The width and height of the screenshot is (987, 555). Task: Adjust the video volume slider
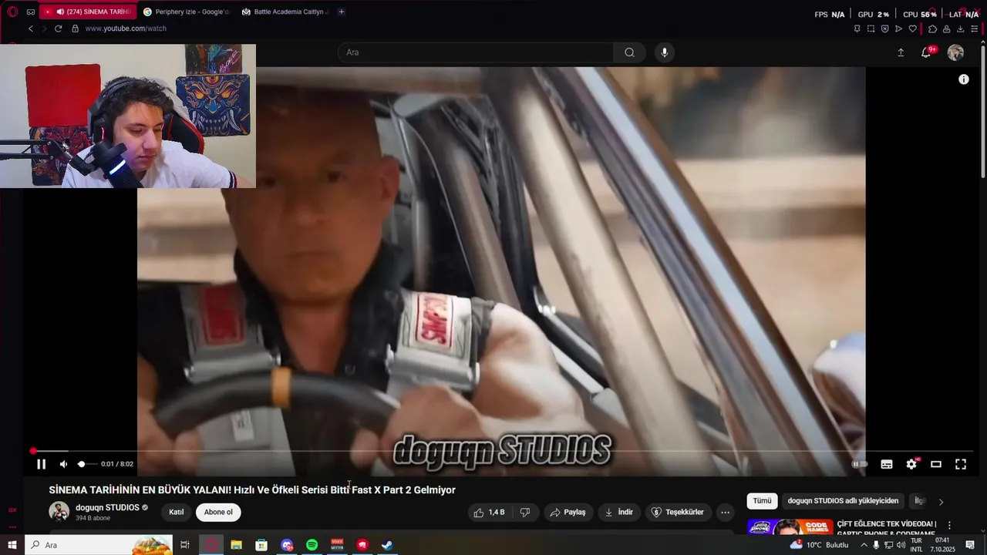[x=86, y=464]
